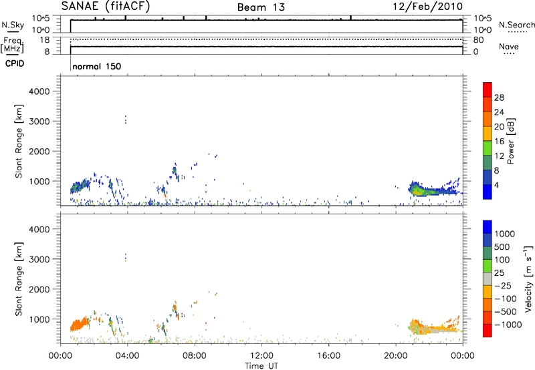Click the "500" velocity colorbar label
Viewport: 535px width, 370px height.
coord(502,247)
